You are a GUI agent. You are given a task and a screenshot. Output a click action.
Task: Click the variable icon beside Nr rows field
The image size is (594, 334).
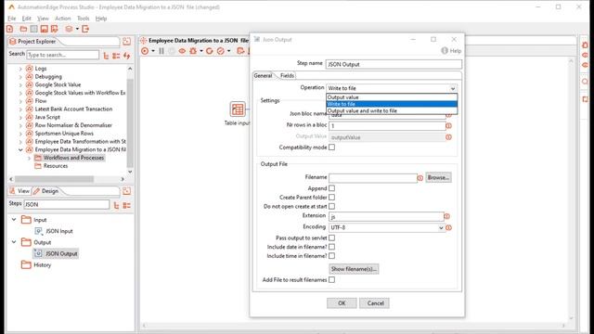pos(449,126)
